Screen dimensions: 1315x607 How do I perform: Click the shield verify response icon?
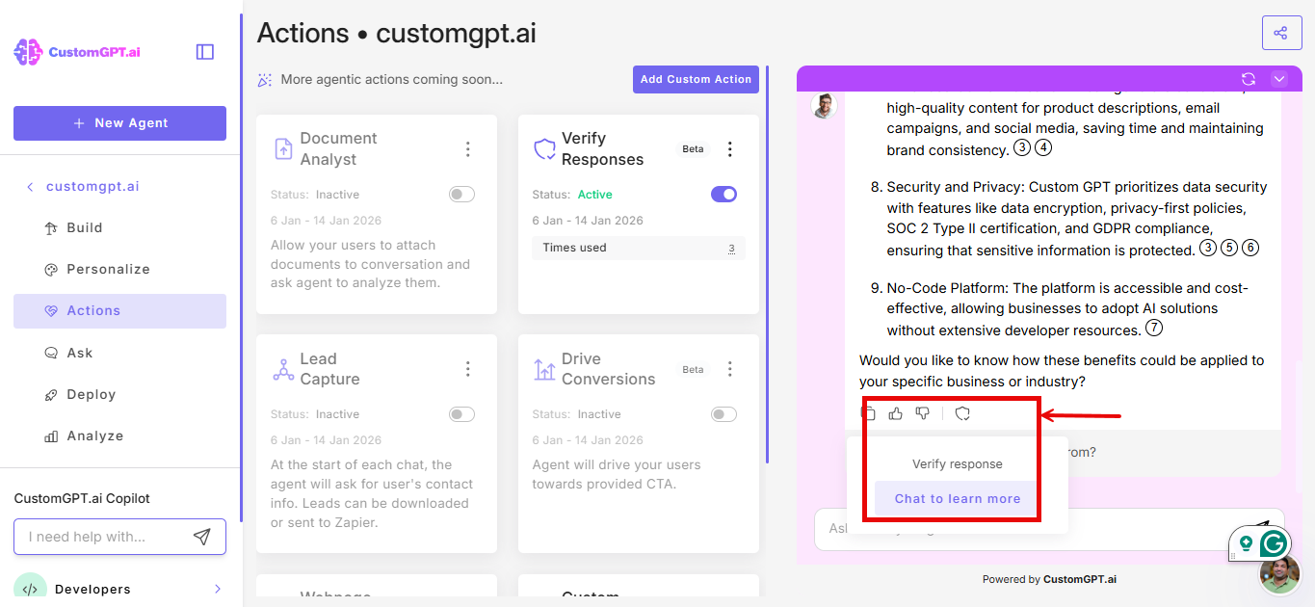pos(962,413)
